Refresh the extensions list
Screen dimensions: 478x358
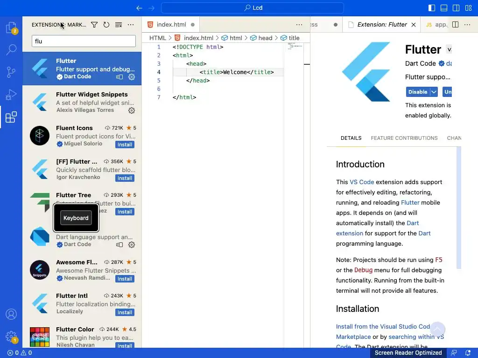106,25
